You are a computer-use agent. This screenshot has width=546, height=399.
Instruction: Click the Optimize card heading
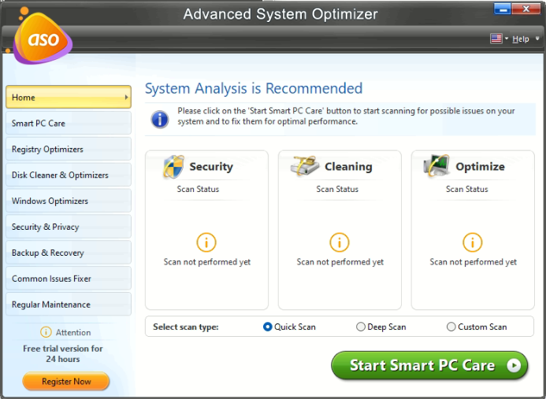tap(480, 167)
